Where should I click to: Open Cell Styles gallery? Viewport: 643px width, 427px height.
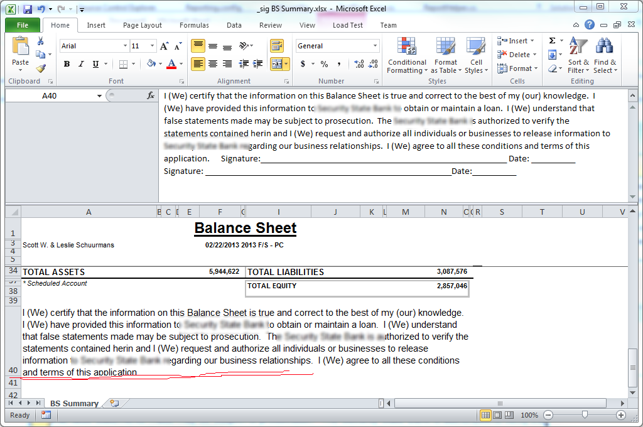[x=476, y=55]
